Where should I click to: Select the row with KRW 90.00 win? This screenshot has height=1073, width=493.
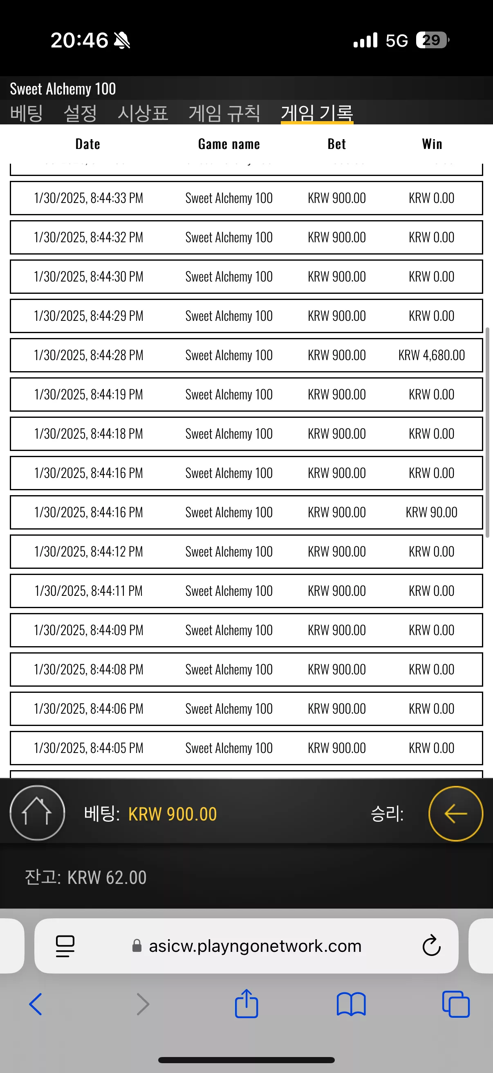point(246,512)
